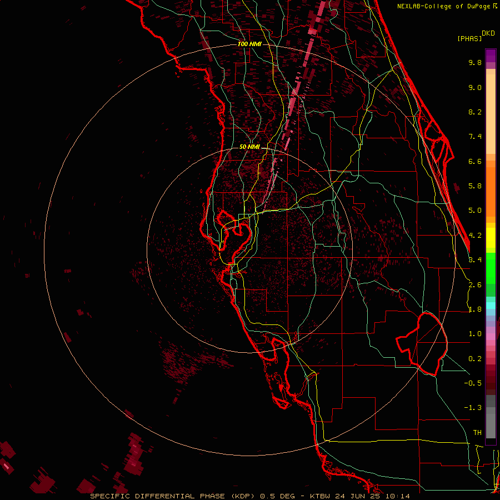Click the (KDP) text in caption
The height and width of the screenshot is (500, 500).
tap(242, 496)
